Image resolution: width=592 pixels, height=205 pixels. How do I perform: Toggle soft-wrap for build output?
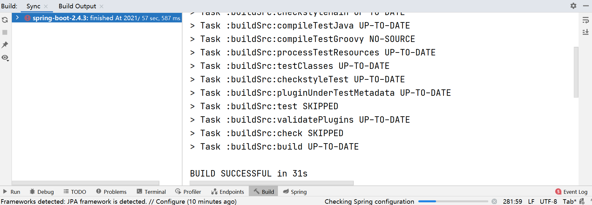(585, 20)
